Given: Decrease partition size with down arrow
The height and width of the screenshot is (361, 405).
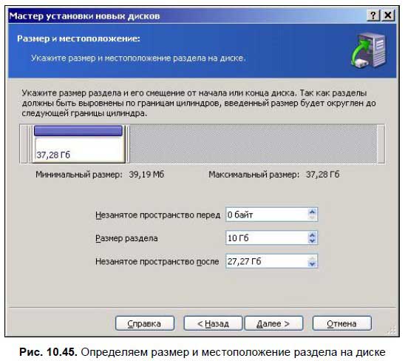Looking at the screenshot, I should [x=313, y=241].
